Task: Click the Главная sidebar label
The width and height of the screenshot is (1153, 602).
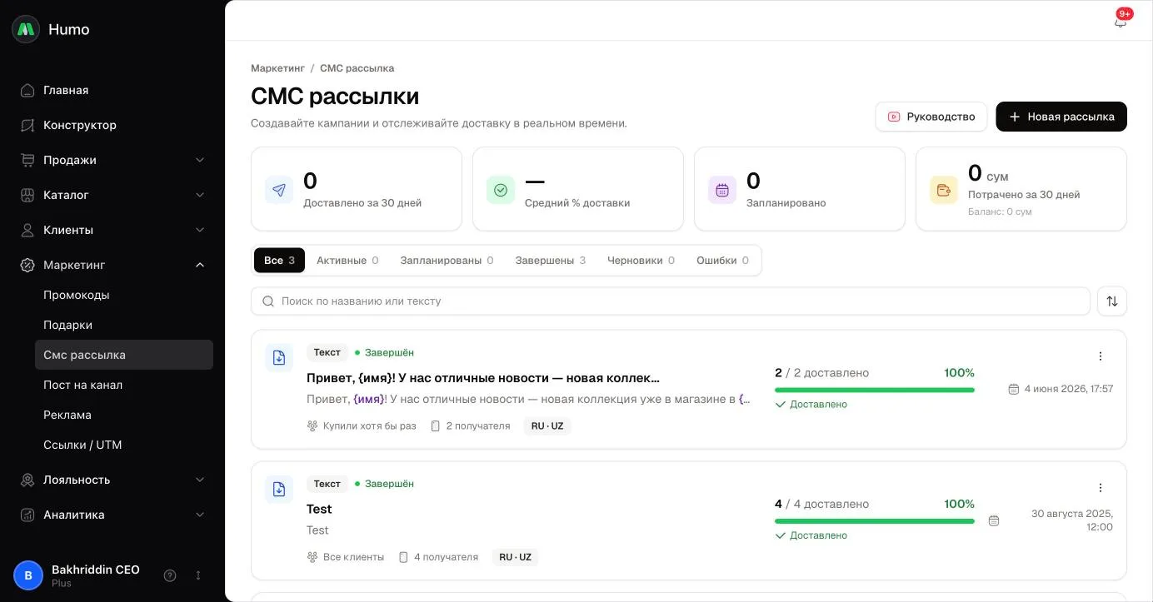Action: click(x=66, y=90)
